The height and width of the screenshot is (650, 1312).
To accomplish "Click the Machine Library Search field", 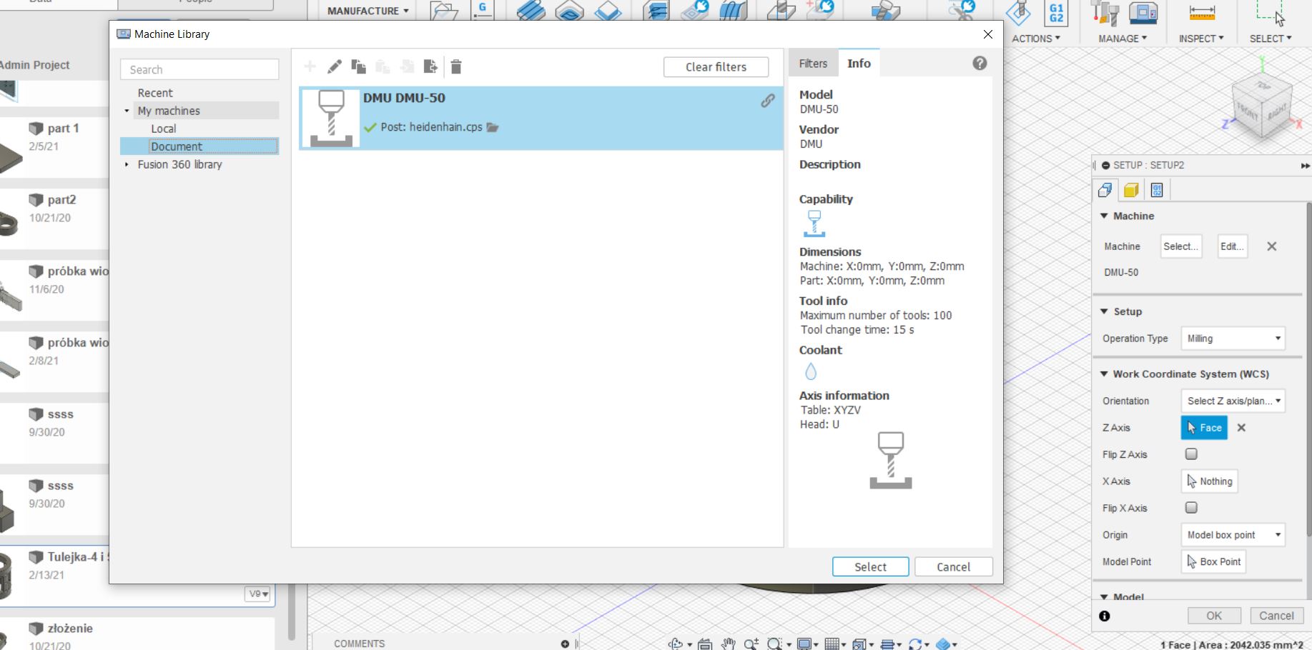I will click(199, 69).
